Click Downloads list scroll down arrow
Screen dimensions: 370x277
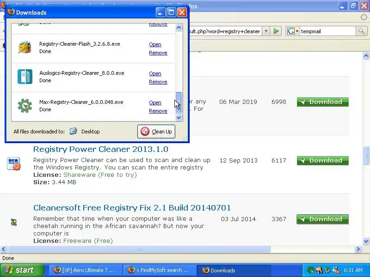pyautogui.click(x=179, y=117)
